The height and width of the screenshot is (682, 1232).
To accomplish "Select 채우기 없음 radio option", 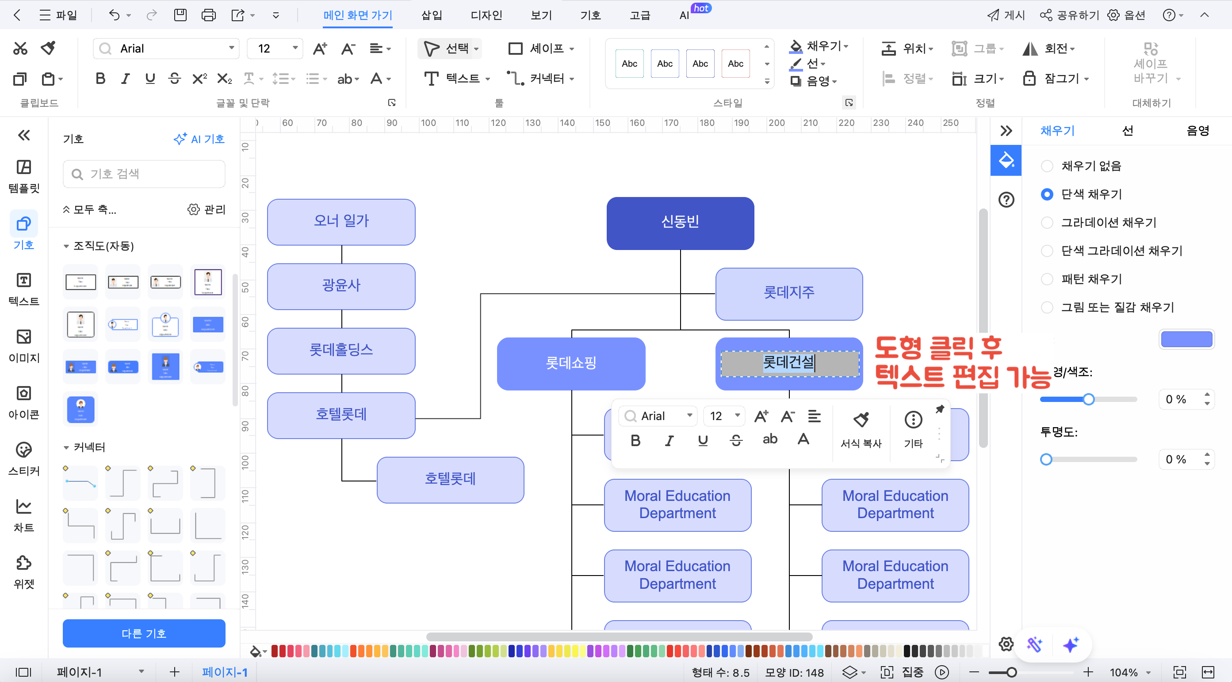I will 1046,166.
